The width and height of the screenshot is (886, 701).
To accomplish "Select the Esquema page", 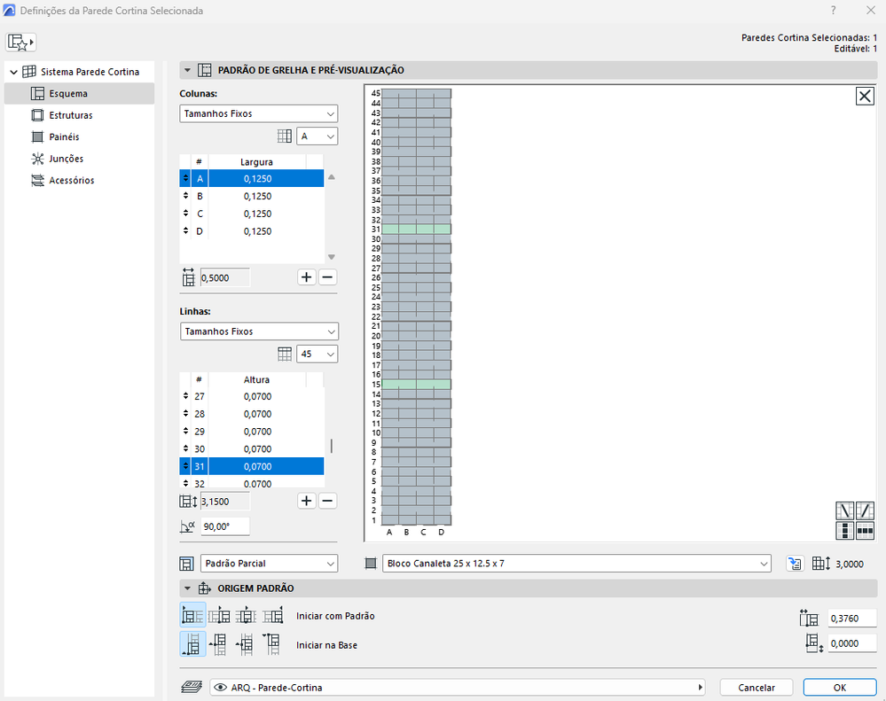I will (x=79, y=94).
